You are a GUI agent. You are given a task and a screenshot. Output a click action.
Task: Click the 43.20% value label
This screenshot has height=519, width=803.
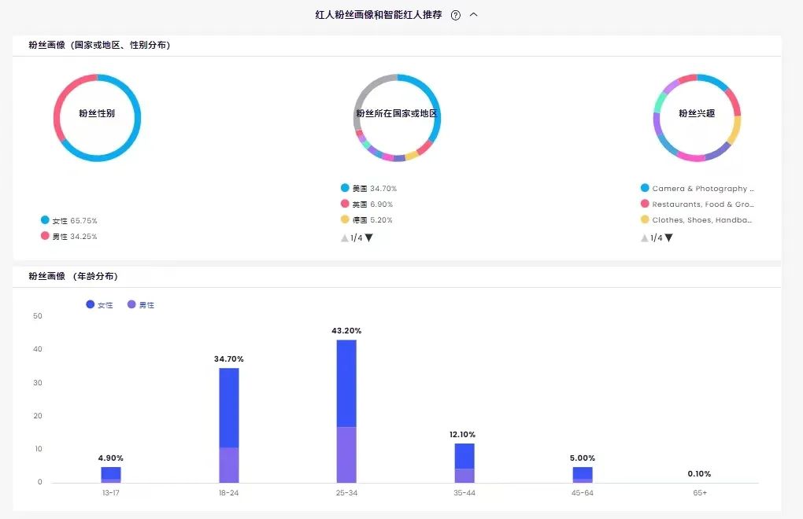(x=346, y=331)
